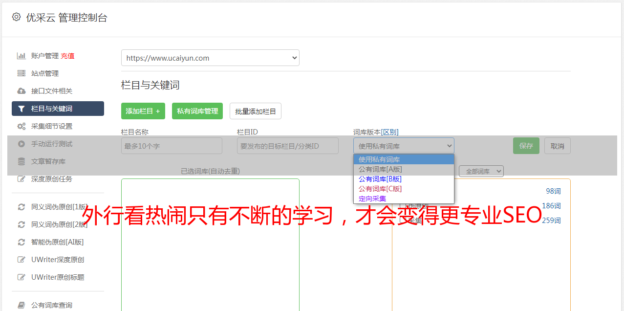Click the 批量添加栏目 button
Screen dimensions: 624x311
[x=256, y=111]
